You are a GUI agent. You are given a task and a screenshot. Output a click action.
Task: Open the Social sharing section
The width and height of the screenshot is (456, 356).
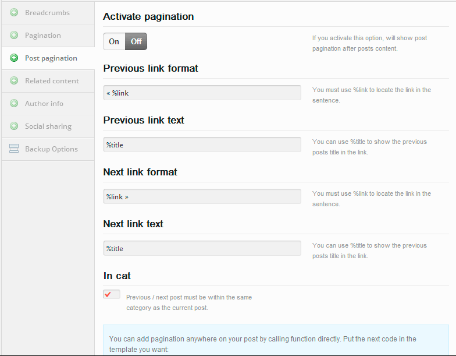point(48,126)
